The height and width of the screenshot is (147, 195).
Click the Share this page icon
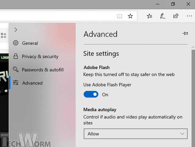tap(176, 16)
